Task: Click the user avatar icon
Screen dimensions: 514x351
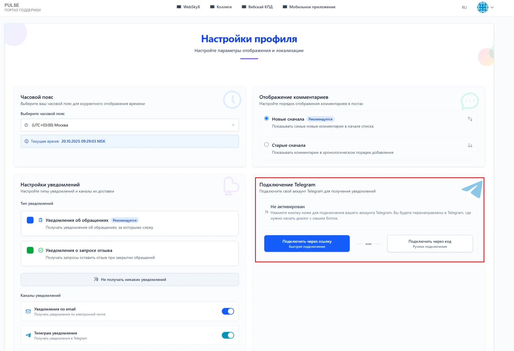Action: [482, 8]
